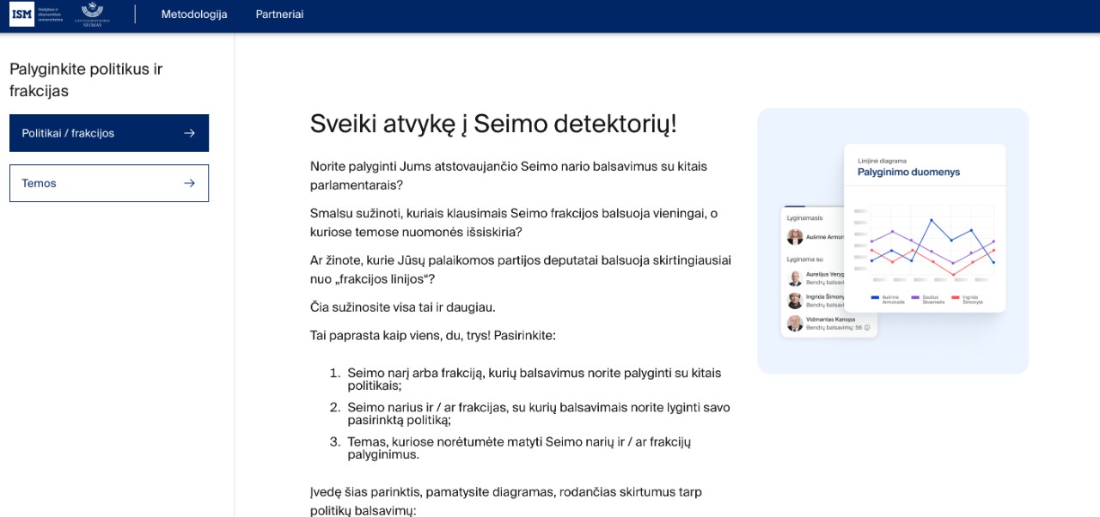The width and height of the screenshot is (1100, 517).
Task: Click the heading Sveiki atvykę į Seimo detektorių!
Action: click(493, 124)
